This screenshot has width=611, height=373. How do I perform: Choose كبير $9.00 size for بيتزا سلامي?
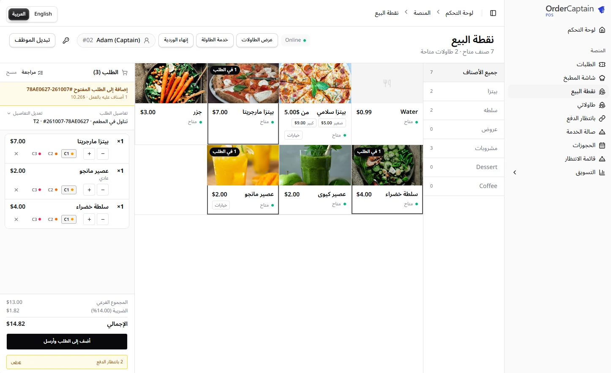(304, 123)
